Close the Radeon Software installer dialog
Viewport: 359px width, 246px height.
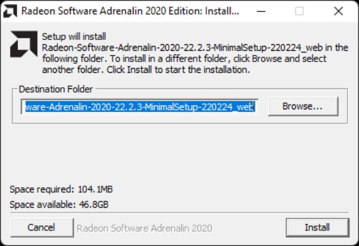(339, 11)
